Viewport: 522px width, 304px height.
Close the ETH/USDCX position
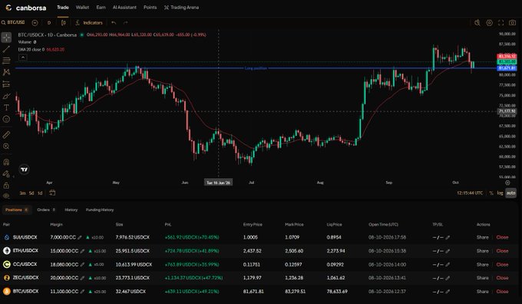pos(502,251)
